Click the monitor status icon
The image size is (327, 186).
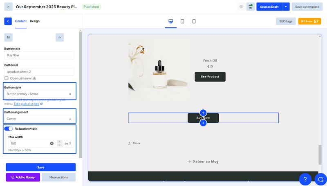point(251,7)
